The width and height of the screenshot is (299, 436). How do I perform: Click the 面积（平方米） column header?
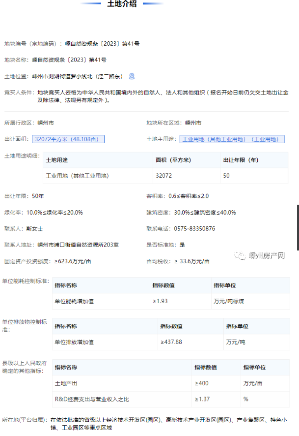172,160
